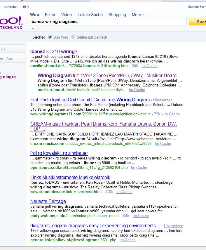206x250 pixels.
Task: Open the Mehr dropdown menu
Action: click(x=138, y=15)
